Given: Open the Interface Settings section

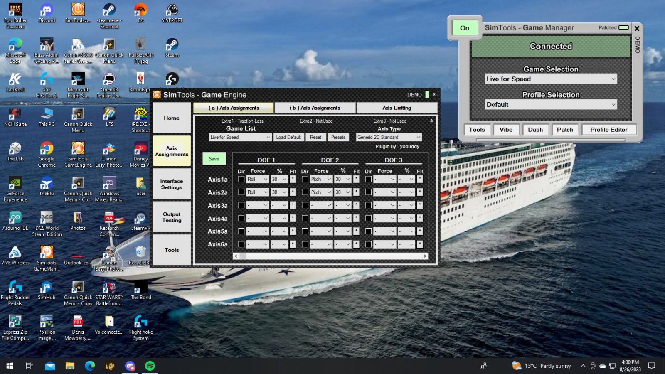Looking at the screenshot, I should click(172, 184).
